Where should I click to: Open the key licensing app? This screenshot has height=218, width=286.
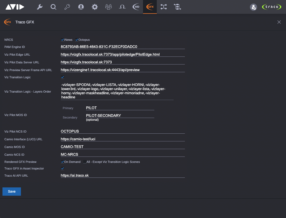(x=67, y=7)
